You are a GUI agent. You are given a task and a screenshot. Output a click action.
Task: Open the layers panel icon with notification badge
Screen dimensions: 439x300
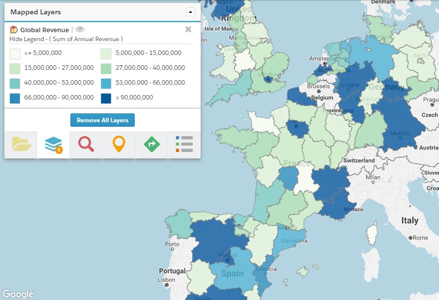54,144
